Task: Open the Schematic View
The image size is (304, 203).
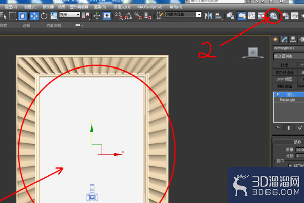Action: click(261, 16)
